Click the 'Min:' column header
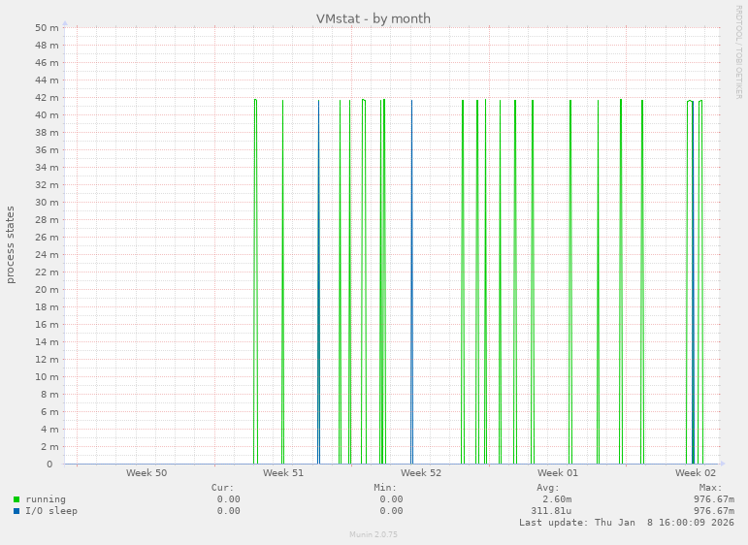This screenshot has width=748, height=545. [x=385, y=488]
